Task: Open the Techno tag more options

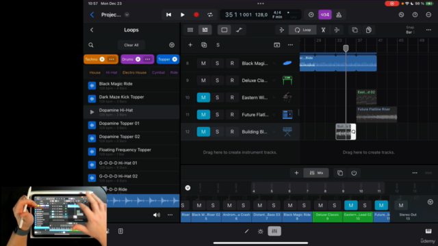Action: tap(112, 59)
